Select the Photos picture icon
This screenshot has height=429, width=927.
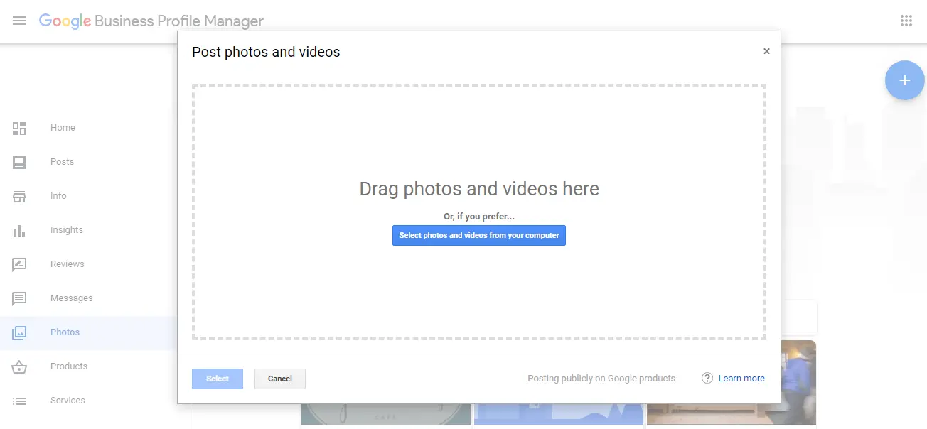click(x=19, y=332)
